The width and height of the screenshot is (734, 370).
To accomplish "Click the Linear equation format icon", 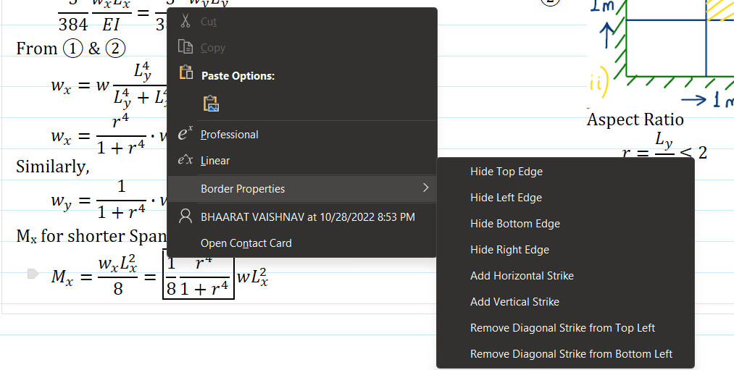I will 185,161.
